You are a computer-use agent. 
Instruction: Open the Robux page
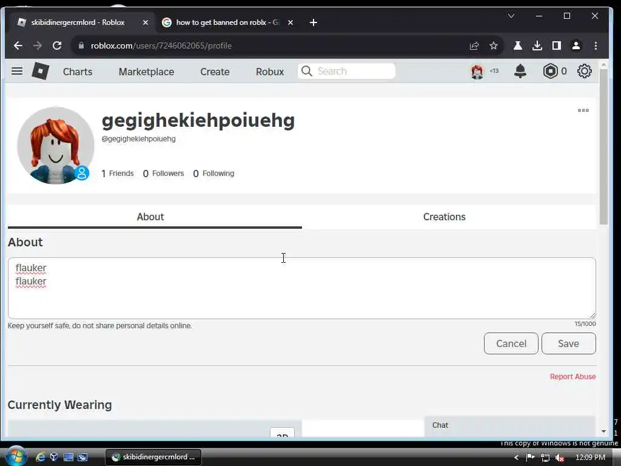click(270, 72)
